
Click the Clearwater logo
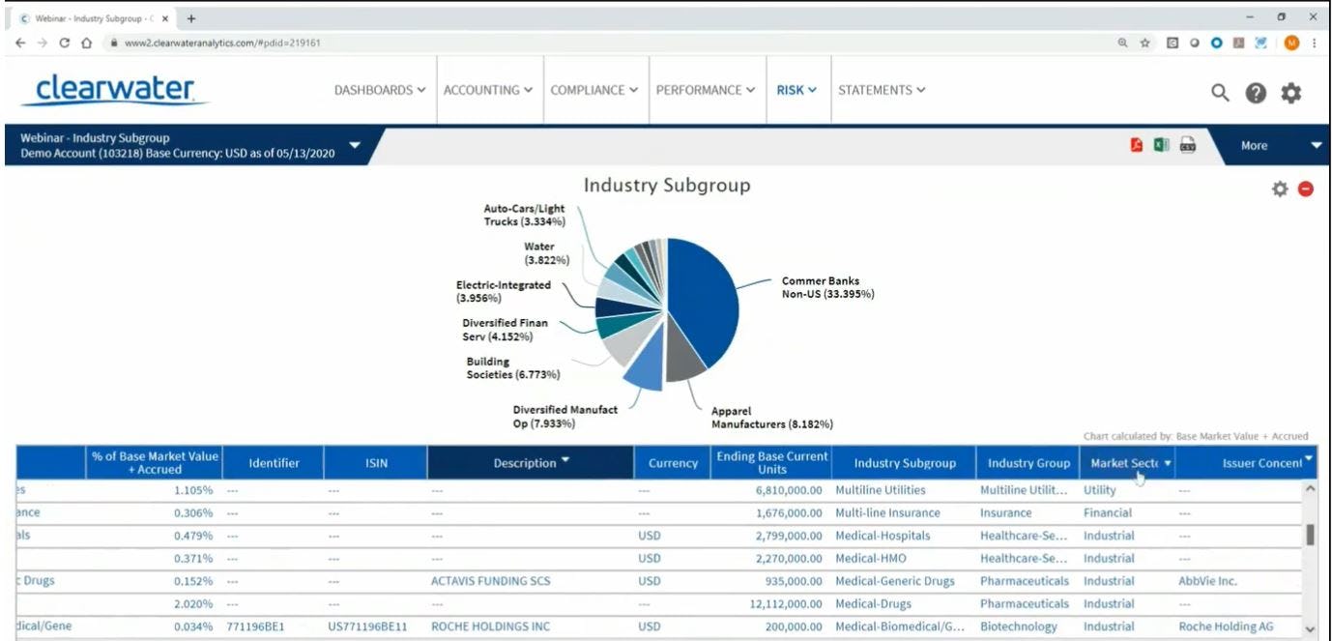(113, 87)
